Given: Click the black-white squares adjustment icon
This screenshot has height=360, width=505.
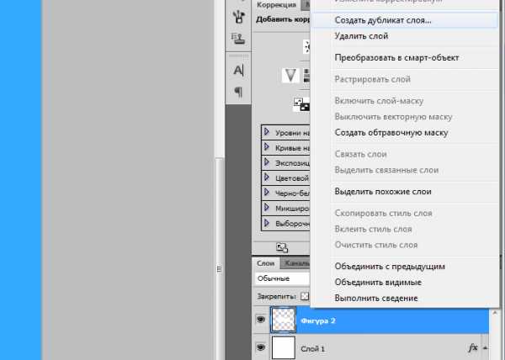Looking at the screenshot, I should click(300, 104).
